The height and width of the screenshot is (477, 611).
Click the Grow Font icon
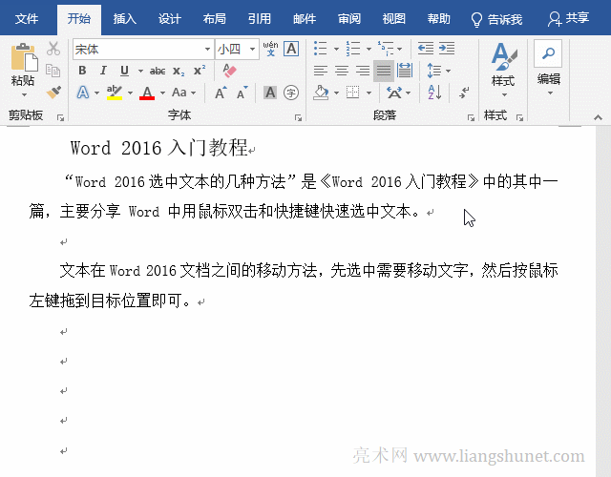point(221,93)
